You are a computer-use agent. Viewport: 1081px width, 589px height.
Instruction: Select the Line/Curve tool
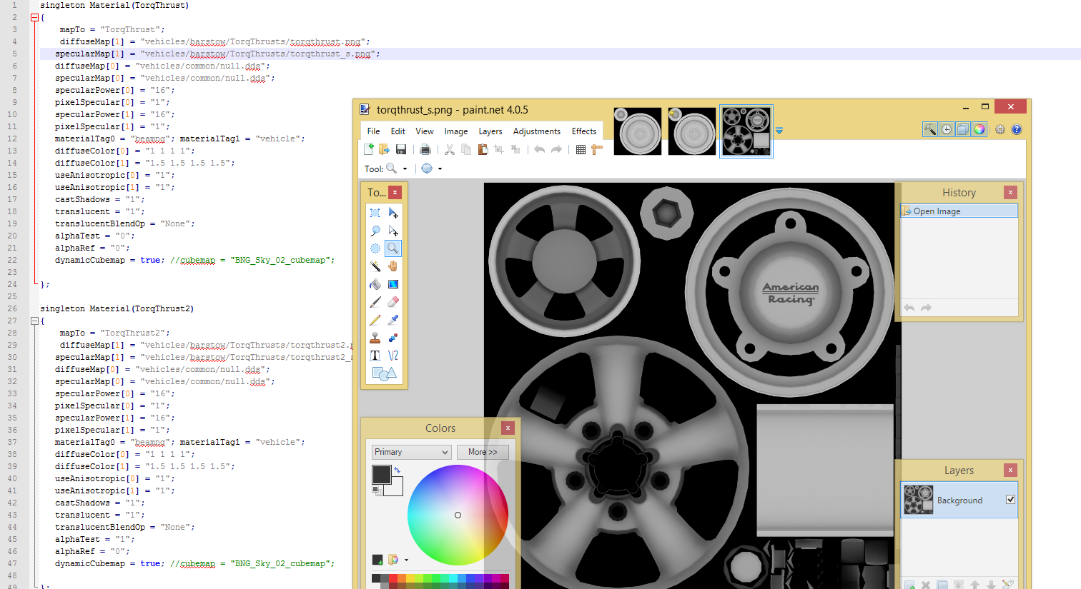[393, 356]
